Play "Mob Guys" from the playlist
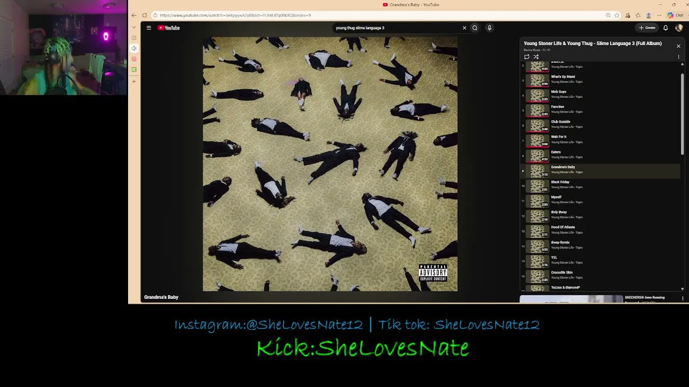The height and width of the screenshot is (387, 689). (x=600, y=95)
